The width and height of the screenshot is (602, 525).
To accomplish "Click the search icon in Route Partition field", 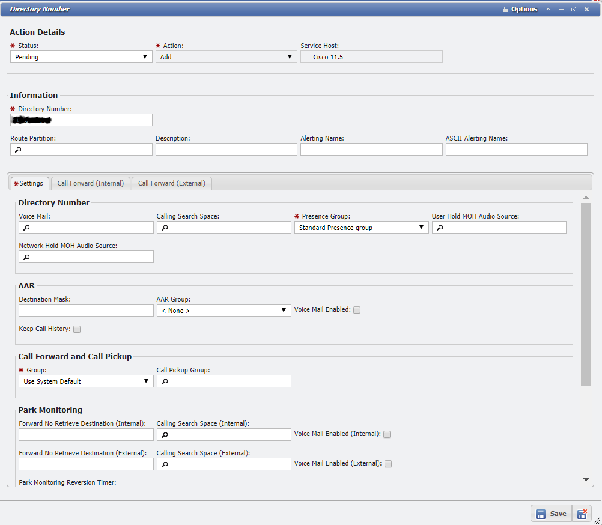I will point(18,150).
